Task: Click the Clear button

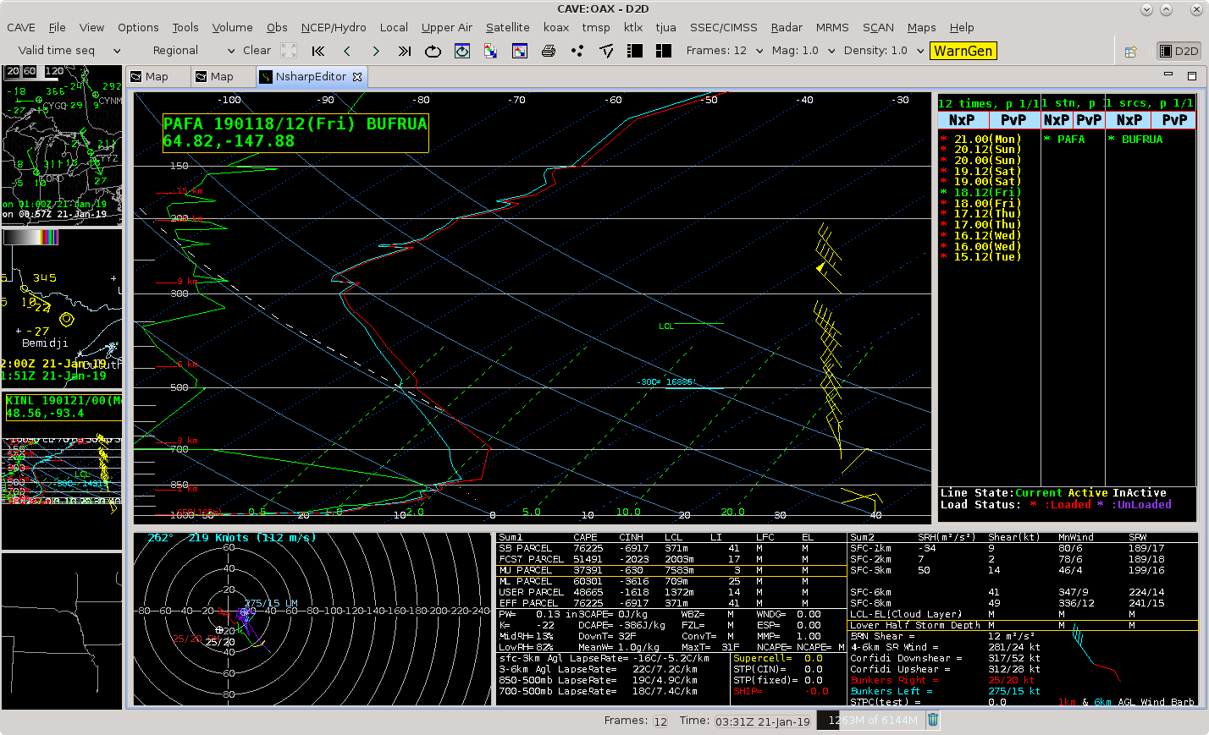Action: pyautogui.click(x=257, y=51)
